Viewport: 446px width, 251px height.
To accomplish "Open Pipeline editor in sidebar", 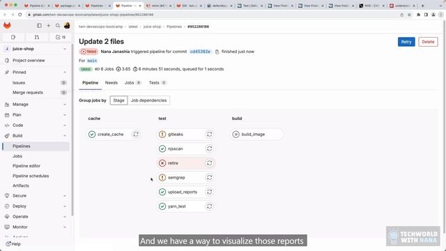I will (26, 166).
